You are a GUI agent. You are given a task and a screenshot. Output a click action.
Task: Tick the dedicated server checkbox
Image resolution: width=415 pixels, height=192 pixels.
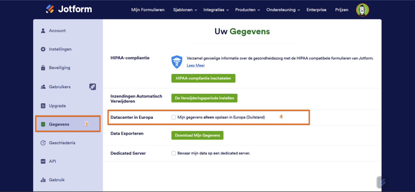coord(174,153)
